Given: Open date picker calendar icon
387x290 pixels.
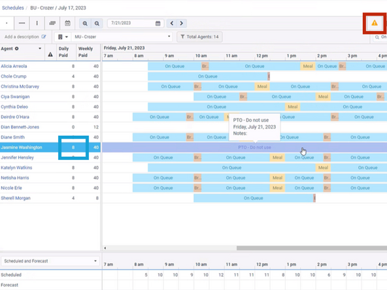Looking at the screenshot, I should click(158, 24).
